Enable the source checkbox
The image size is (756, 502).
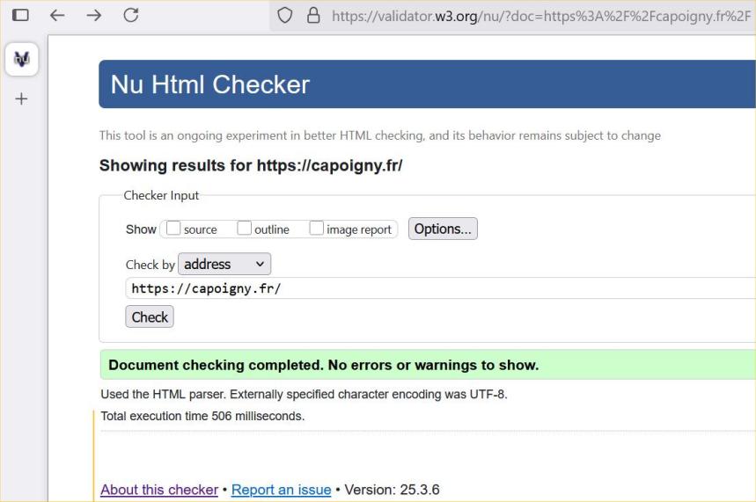pos(173,229)
